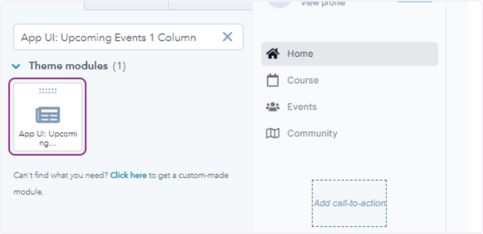Open the Click here custom module link
The image size is (483, 234).
pyautogui.click(x=128, y=175)
